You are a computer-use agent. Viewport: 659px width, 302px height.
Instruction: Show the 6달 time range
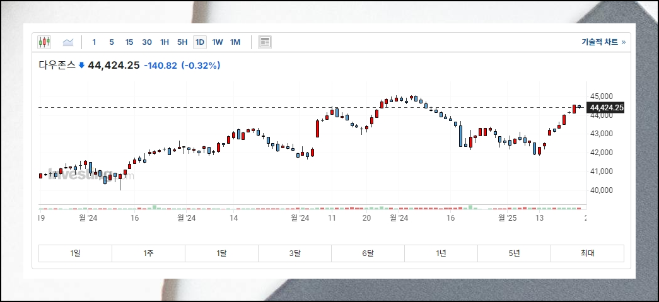click(x=368, y=253)
